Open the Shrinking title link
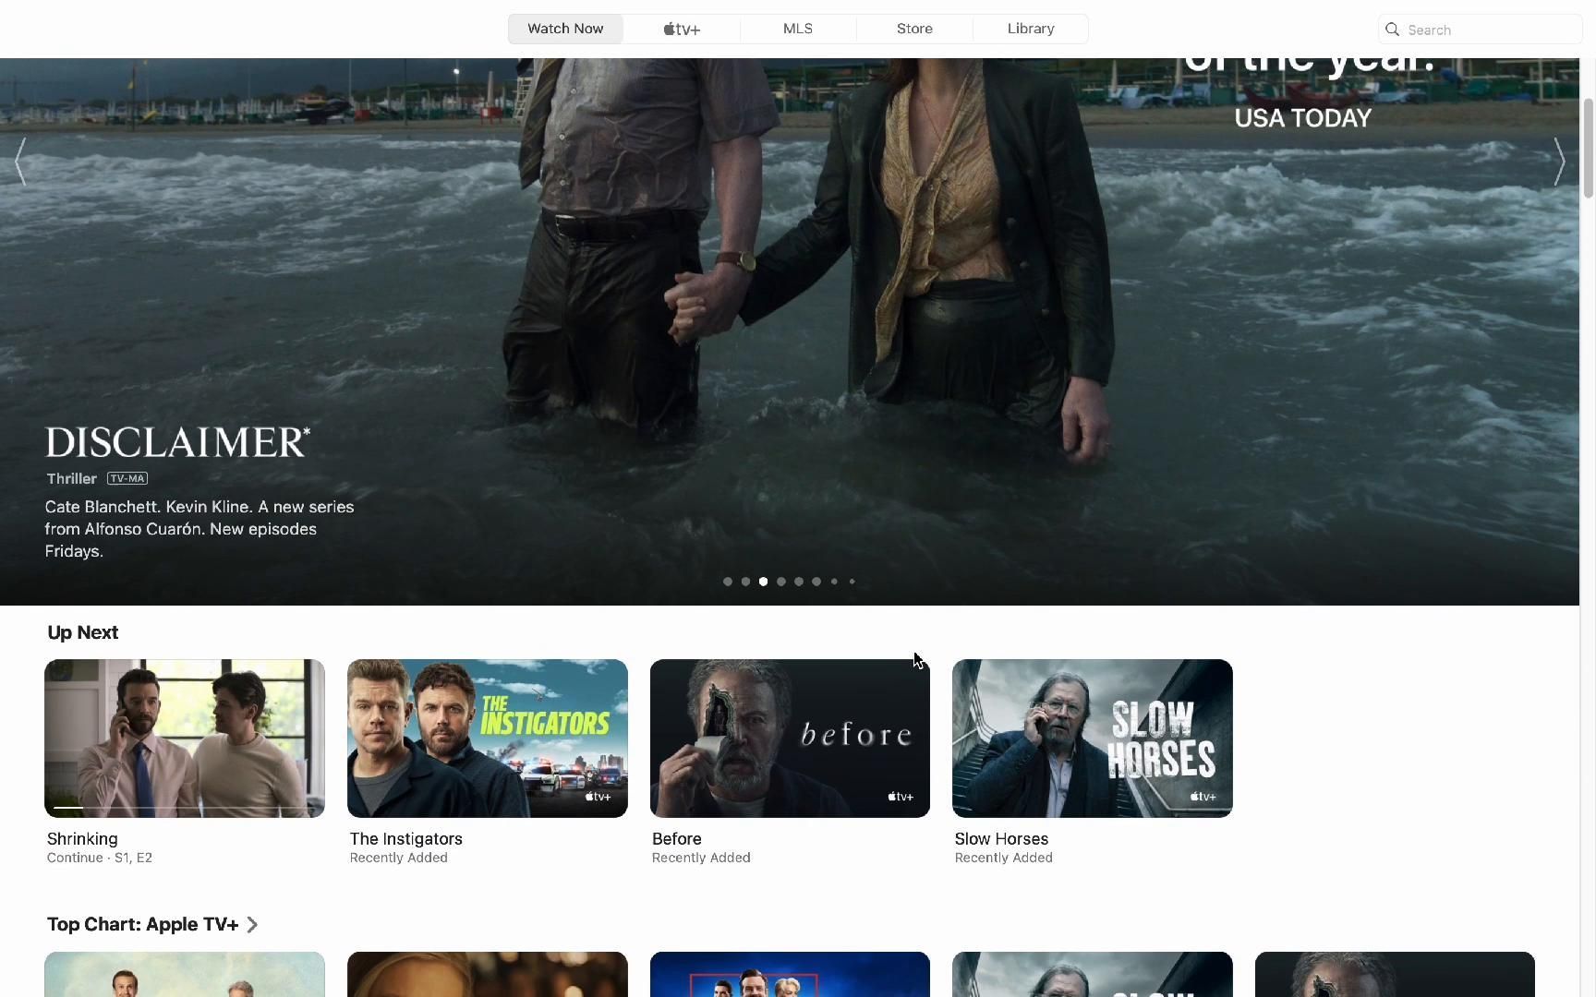 tap(82, 839)
